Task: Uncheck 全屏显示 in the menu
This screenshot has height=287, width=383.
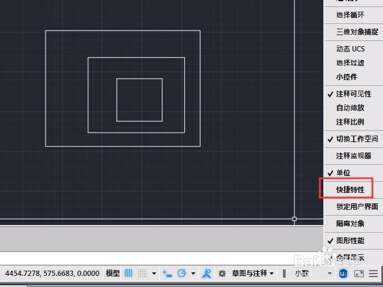Action: (x=353, y=257)
